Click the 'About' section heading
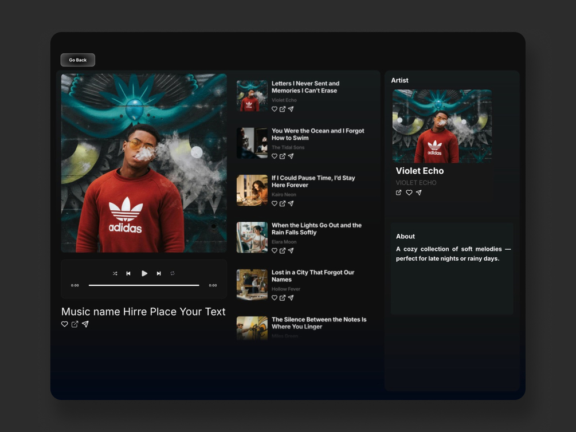Image resolution: width=576 pixels, height=432 pixels. click(x=405, y=236)
